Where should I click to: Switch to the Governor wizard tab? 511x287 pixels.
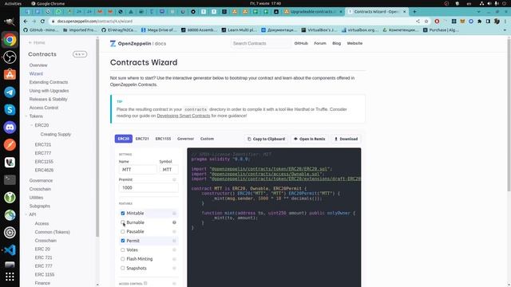185,139
